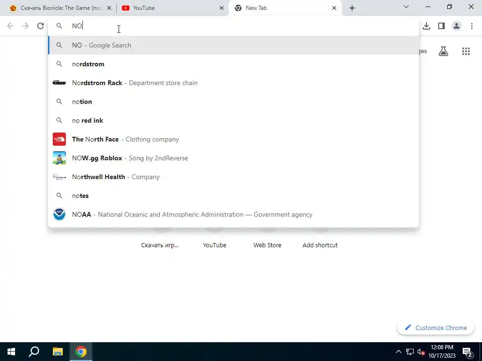Open the Search Labs flask icon
Image resolution: width=482 pixels, height=361 pixels.
tap(443, 51)
